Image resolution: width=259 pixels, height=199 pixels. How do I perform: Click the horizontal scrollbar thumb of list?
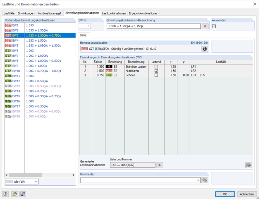click(25, 175)
